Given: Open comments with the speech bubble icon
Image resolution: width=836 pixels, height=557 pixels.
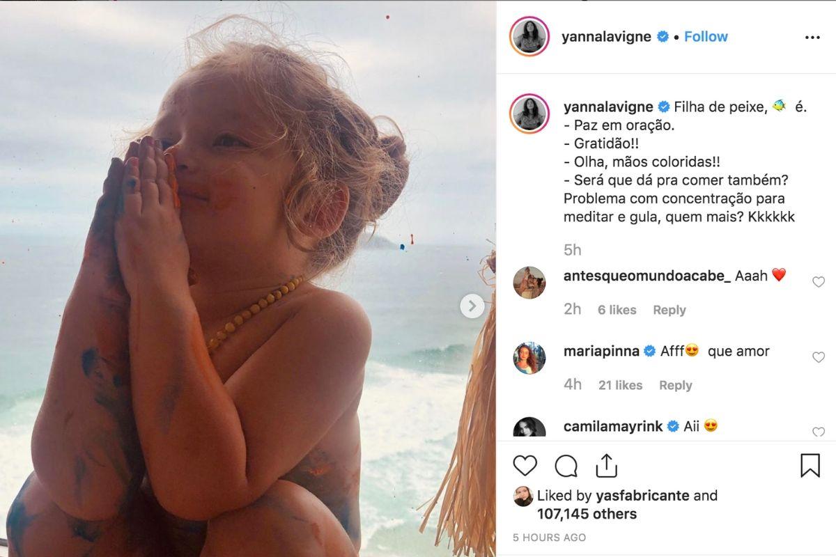Looking at the screenshot, I should 566,465.
